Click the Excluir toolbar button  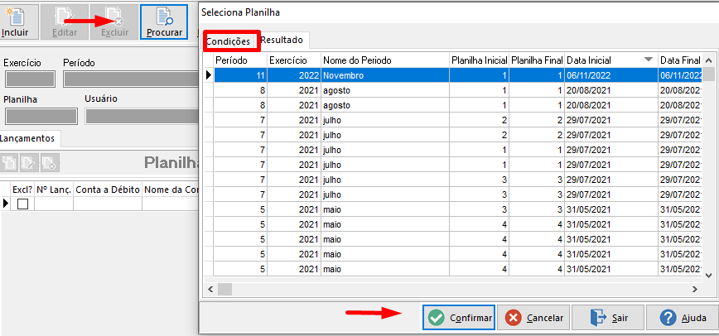(x=114, y=22)
